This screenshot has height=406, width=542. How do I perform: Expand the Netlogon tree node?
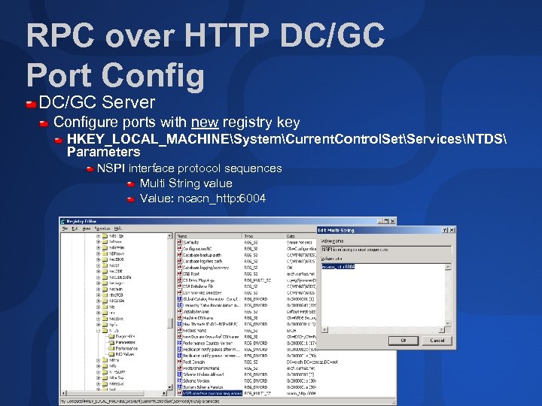98,283
